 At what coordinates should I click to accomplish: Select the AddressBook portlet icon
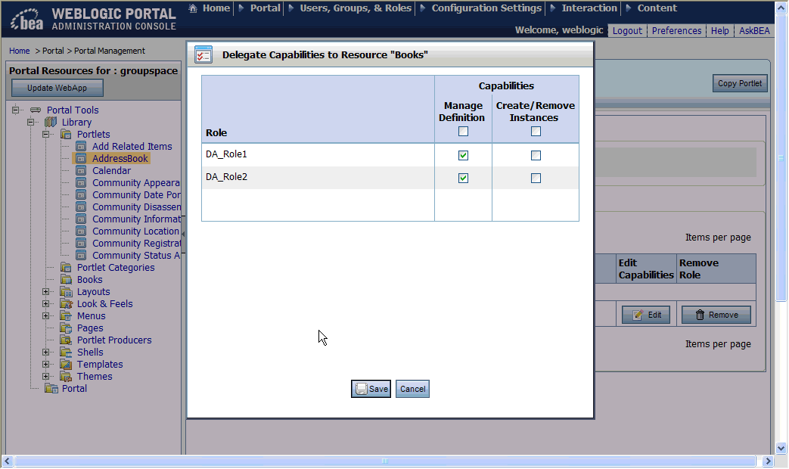[x=80, y=158]
